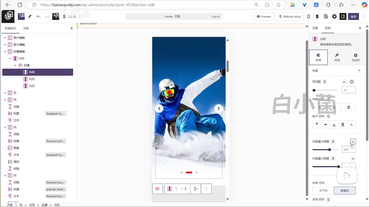Collapse the 轮播横幅 tree item
Screen dimensions: 370x207
pos(5,52)
